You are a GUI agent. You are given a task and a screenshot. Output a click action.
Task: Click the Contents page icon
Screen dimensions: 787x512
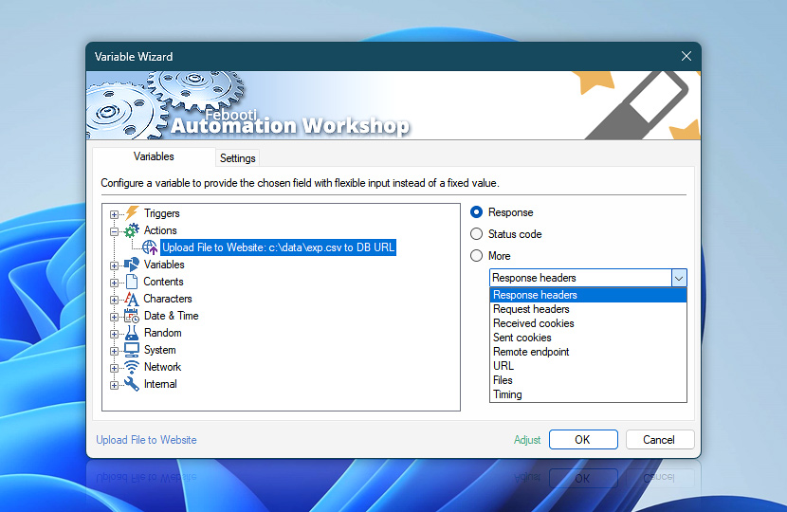point(132,282)
